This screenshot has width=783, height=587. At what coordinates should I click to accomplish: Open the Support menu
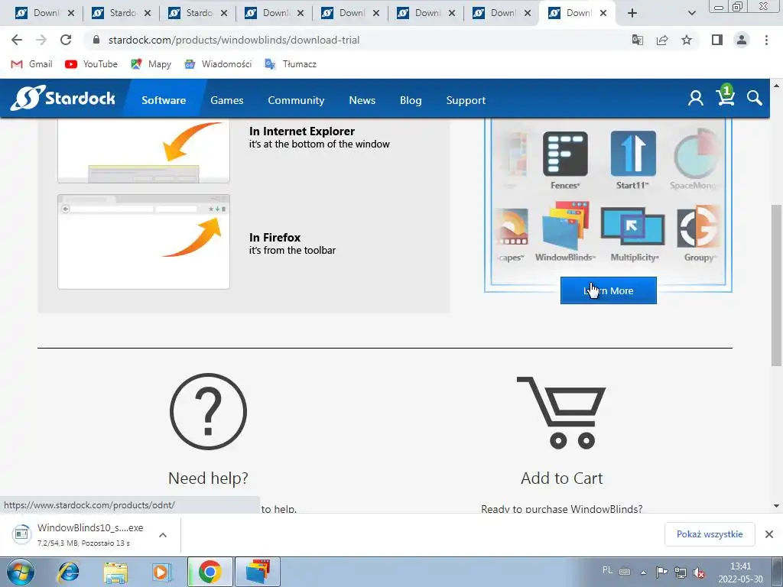click(x=466, y=100)
